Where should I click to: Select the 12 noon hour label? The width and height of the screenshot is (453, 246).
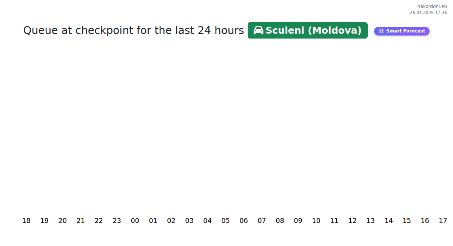point(353,221)
